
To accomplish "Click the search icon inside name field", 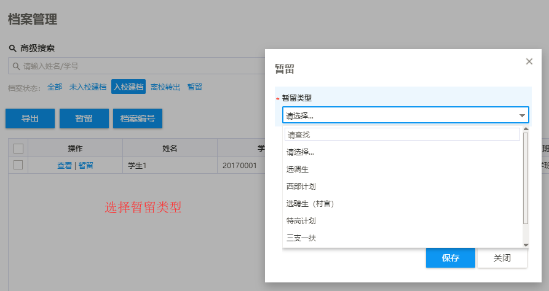I will (x=16, y=66).
